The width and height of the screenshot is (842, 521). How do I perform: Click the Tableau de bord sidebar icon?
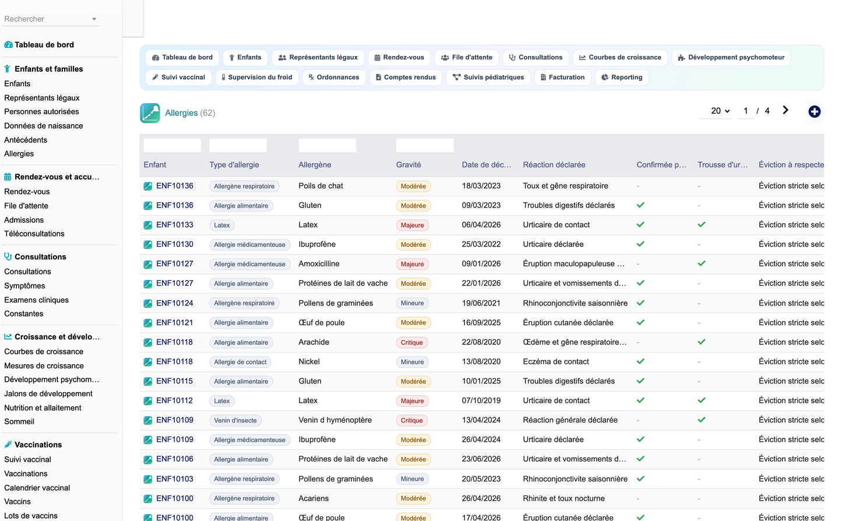8,45
